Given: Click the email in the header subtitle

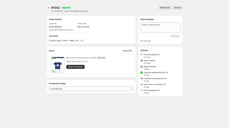Looking at the screenshot, I should (x=76, y=11).
